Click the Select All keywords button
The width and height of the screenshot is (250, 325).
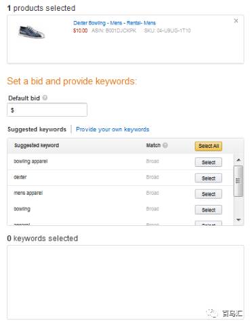tap(208, 146)
